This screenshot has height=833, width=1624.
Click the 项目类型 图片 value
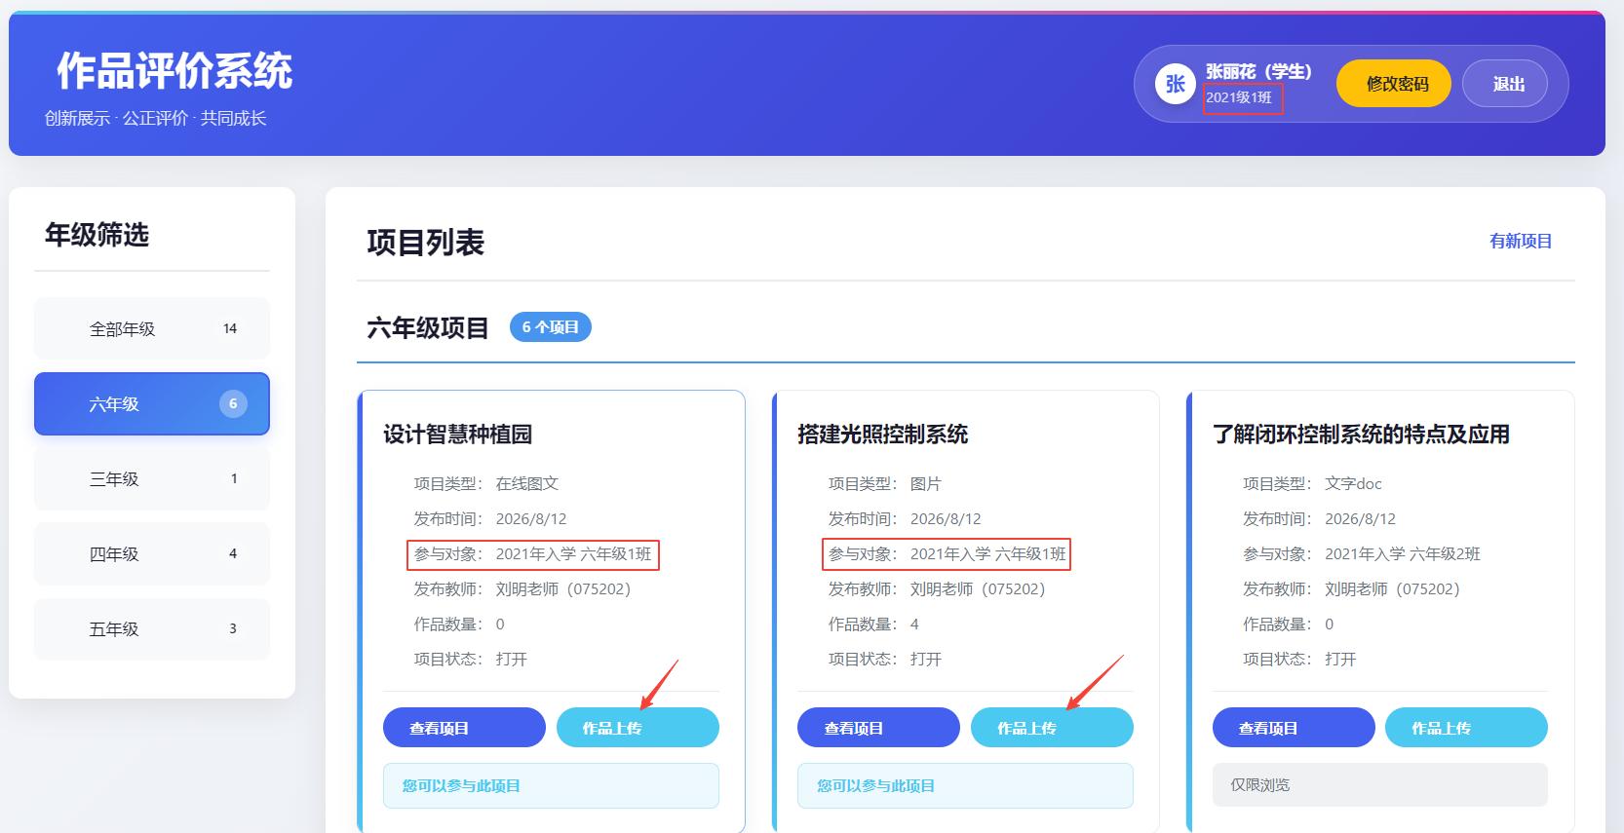[926, 484]
